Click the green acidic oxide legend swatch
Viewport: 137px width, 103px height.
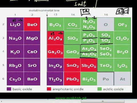point(100,89)
